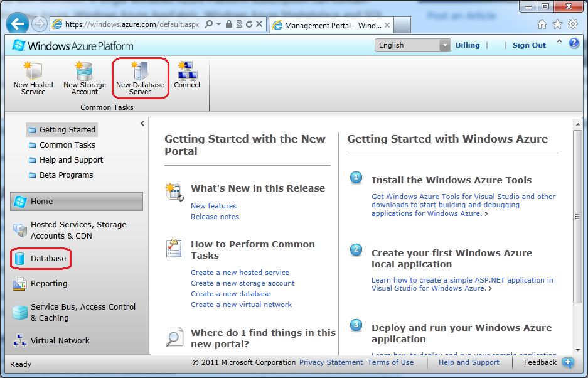This screenshot has width=588, height=378.
Task: Select Getting Started in the tree
Action: 62,130
